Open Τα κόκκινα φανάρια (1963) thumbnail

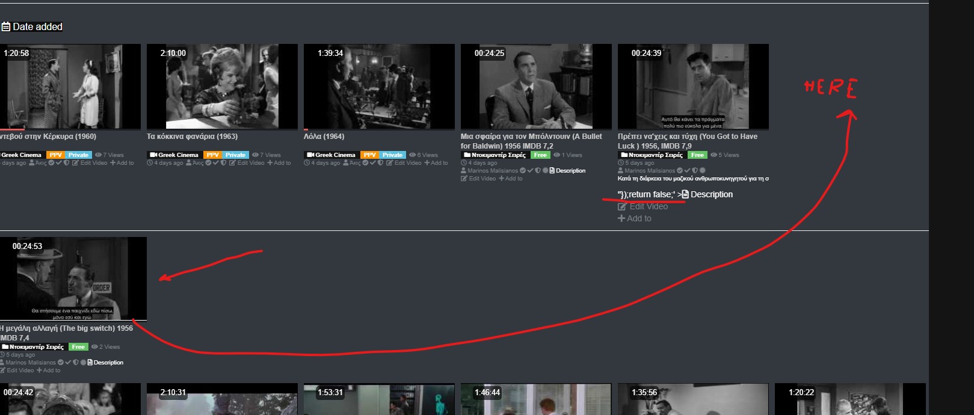pos(222,86)
